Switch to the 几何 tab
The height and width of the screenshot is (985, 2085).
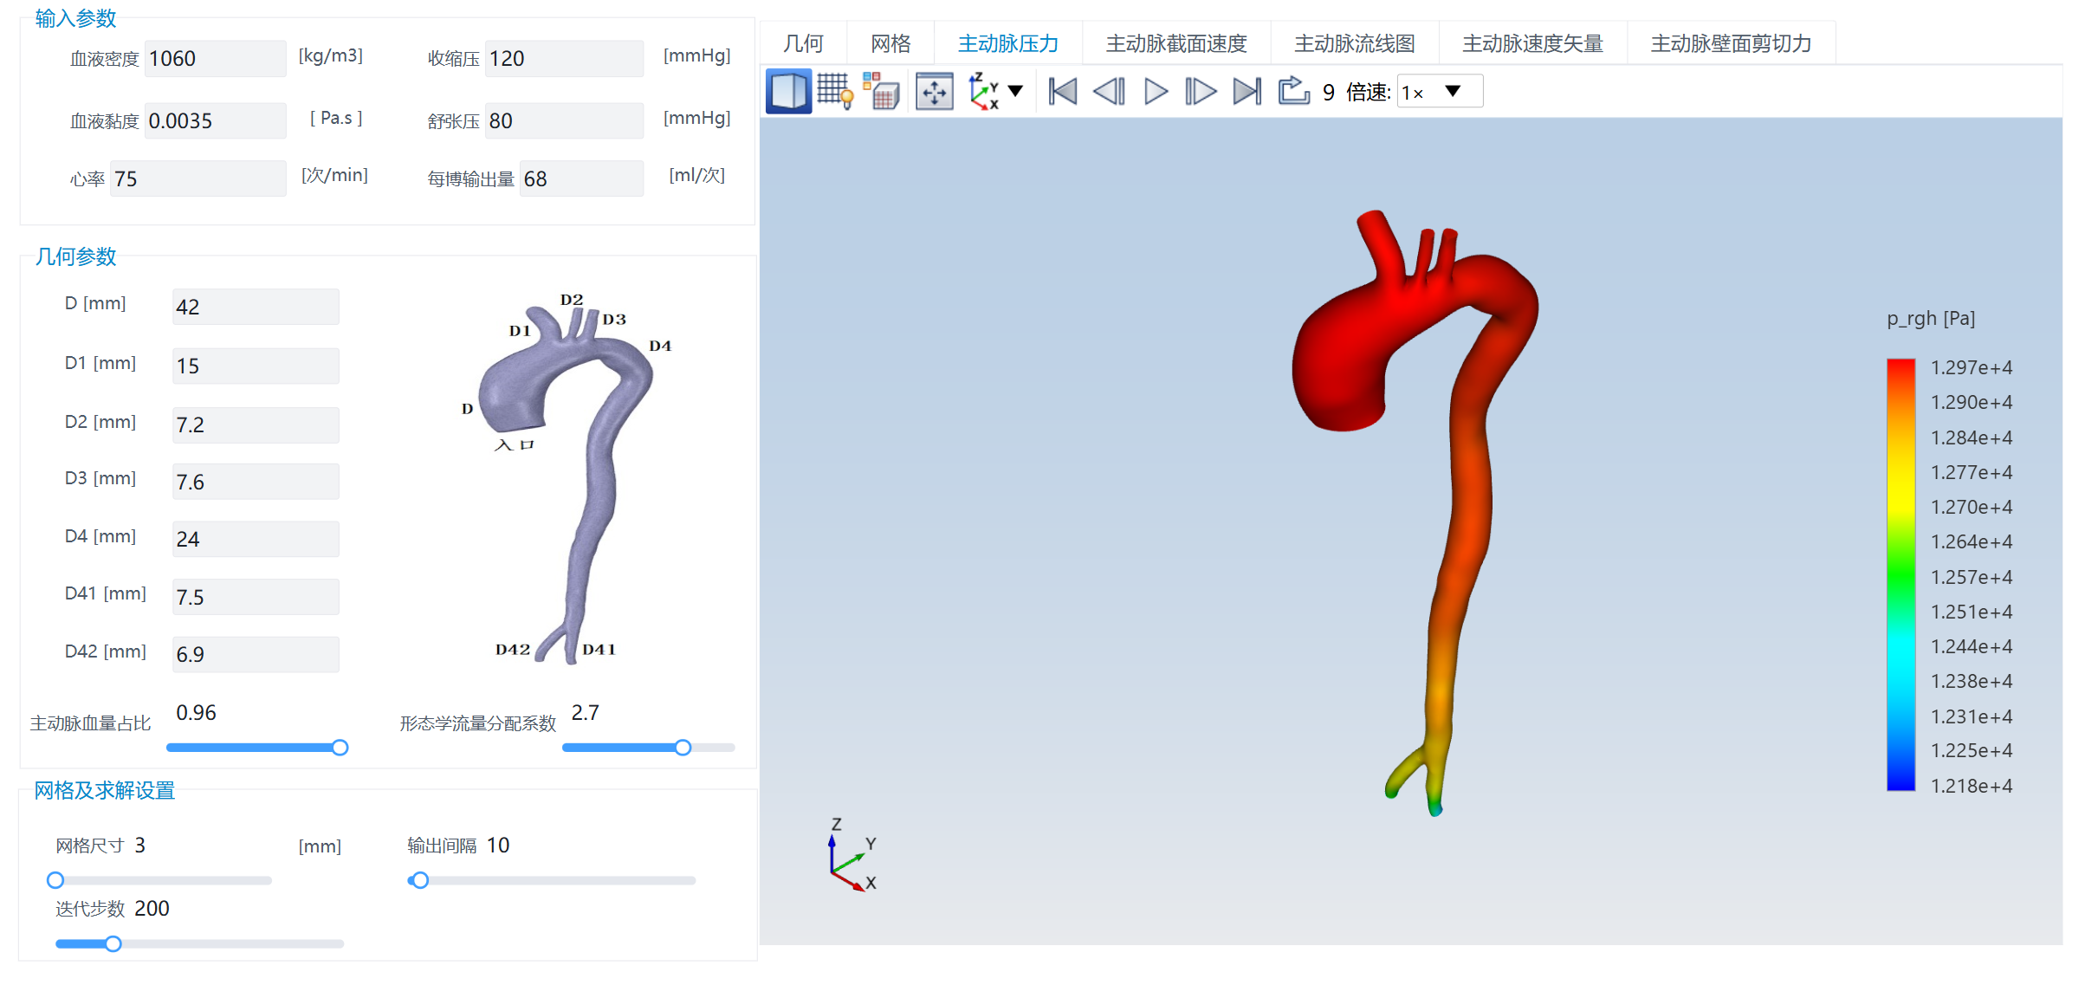[x=803, y=43]
